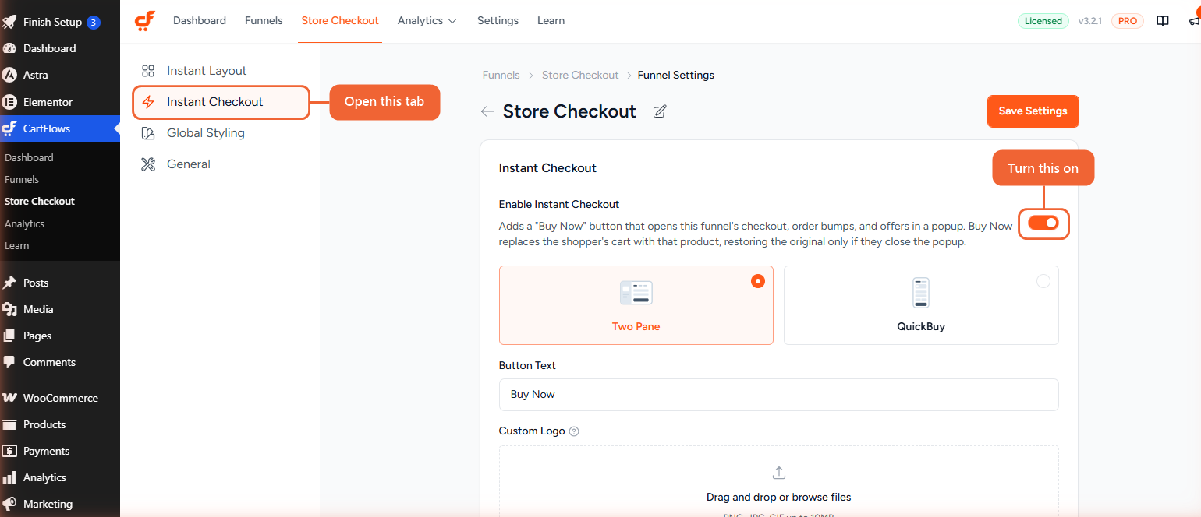Click the General tools icon
Screen dimensions: 1201x517
[x=148, y=164]
